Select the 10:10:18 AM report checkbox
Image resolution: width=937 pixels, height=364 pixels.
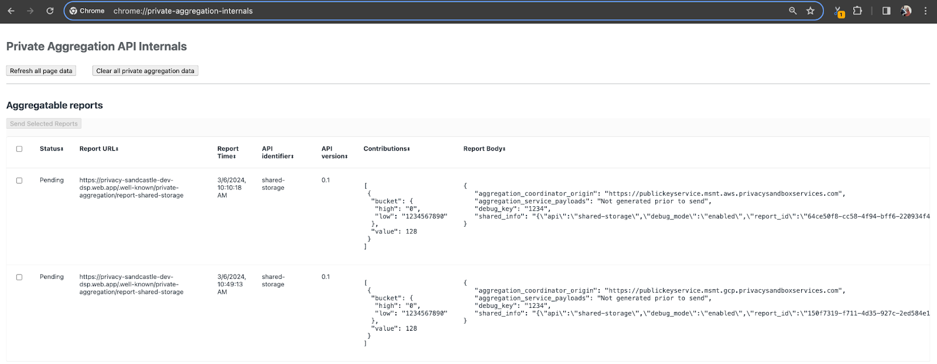pyautogui.click(x=19, y=181)
